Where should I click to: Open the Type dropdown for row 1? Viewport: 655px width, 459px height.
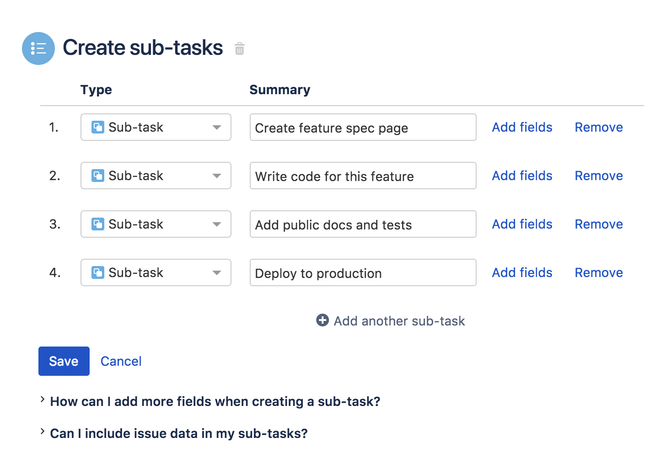[156, 127]
